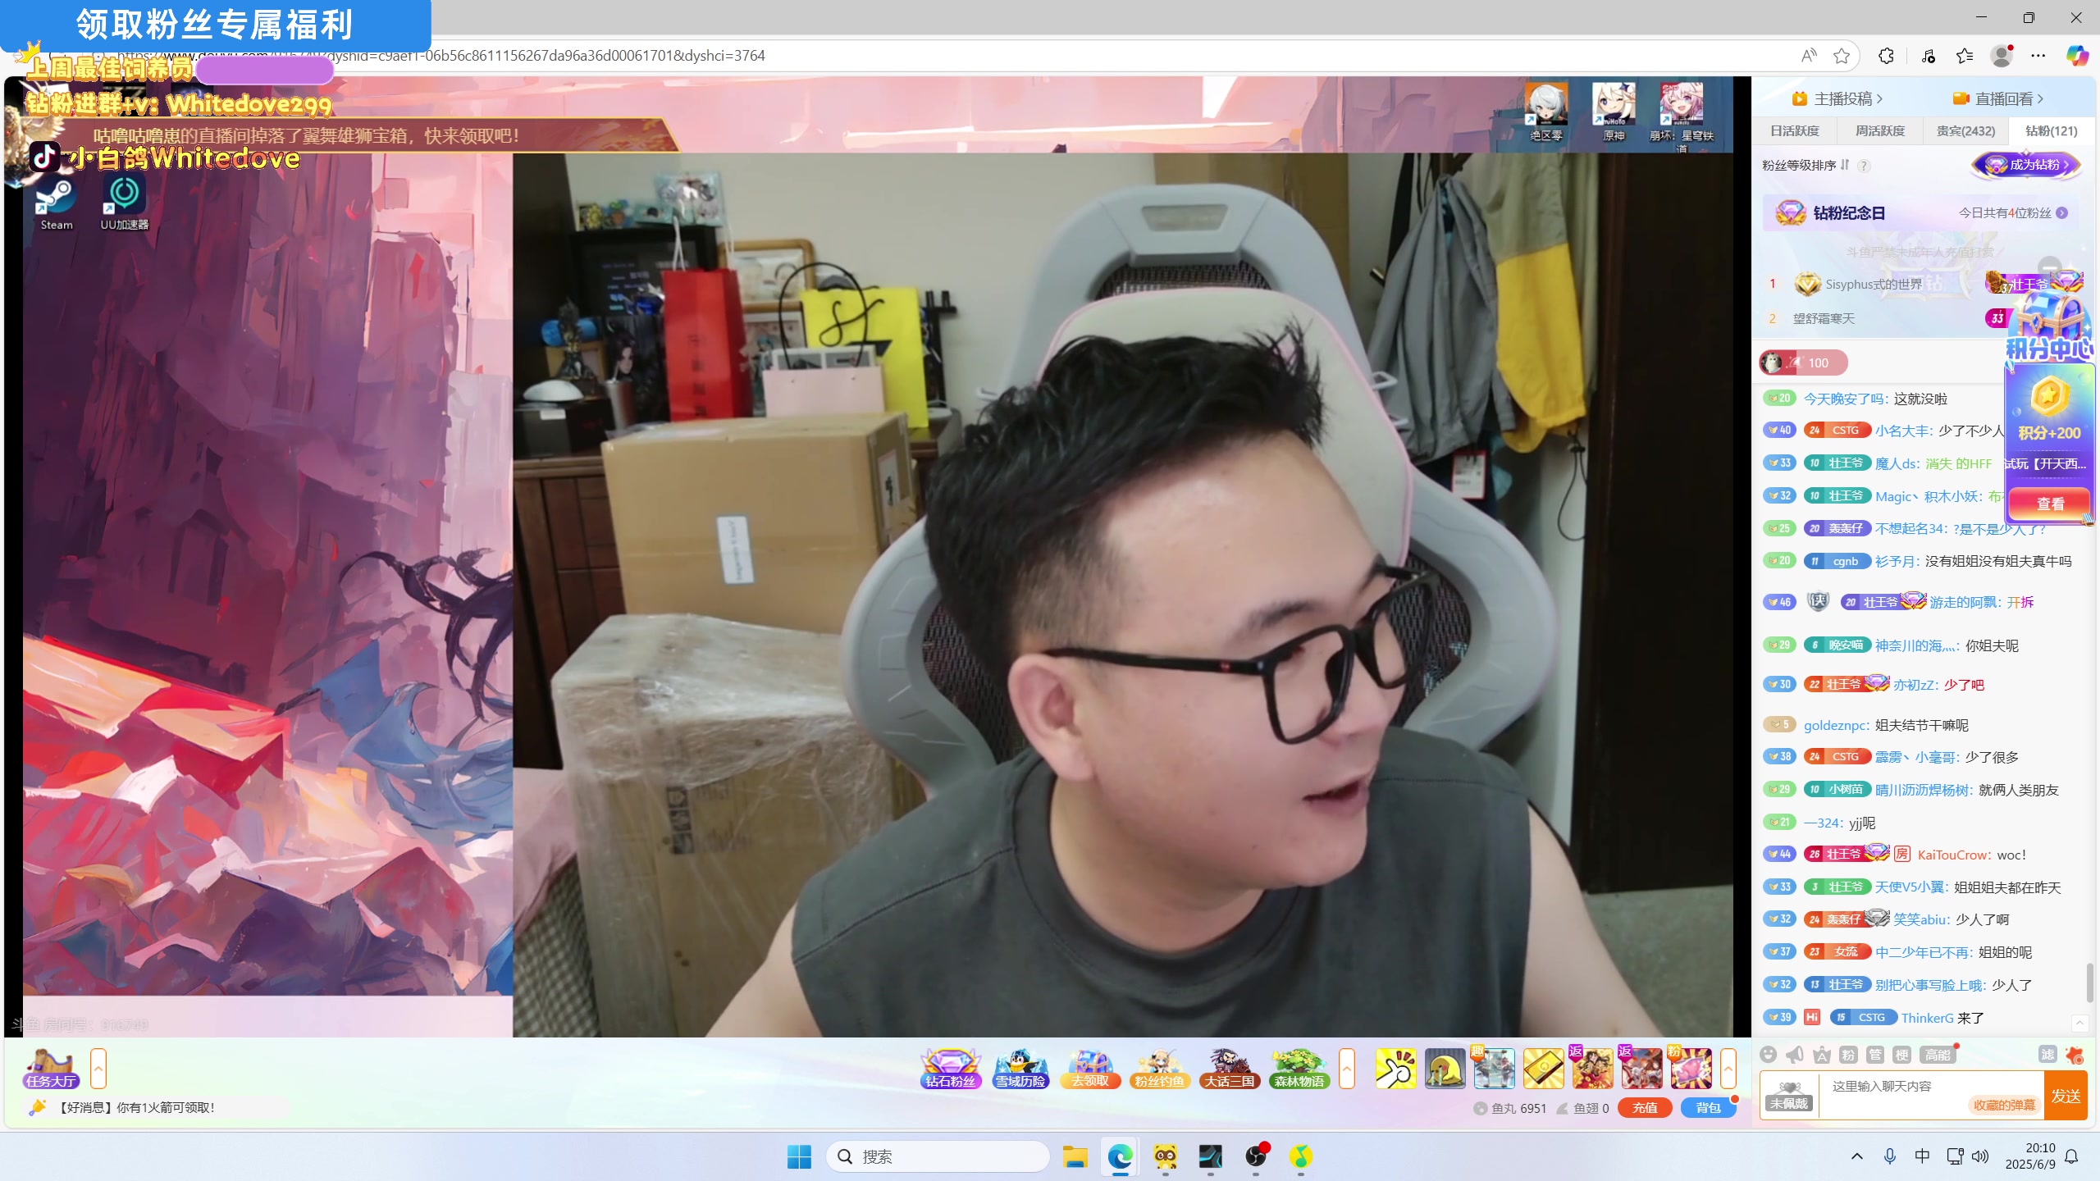Click the 成为钻粉 button
Screen dimensions: 2100x1181
pyautogui.click(x=2026, y=165)
